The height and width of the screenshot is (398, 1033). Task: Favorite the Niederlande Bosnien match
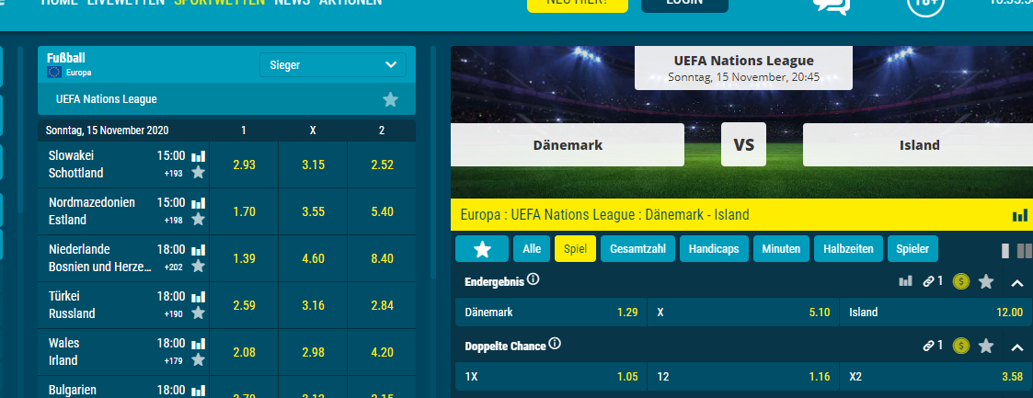(x=199, y=267)
